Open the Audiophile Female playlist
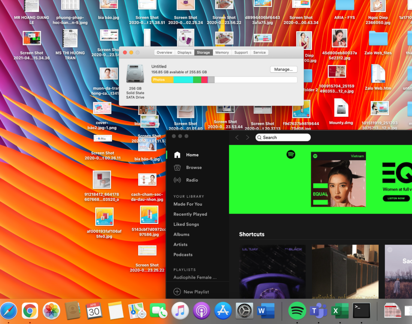Viewport: 412px width, 324px height. [195, 278]
